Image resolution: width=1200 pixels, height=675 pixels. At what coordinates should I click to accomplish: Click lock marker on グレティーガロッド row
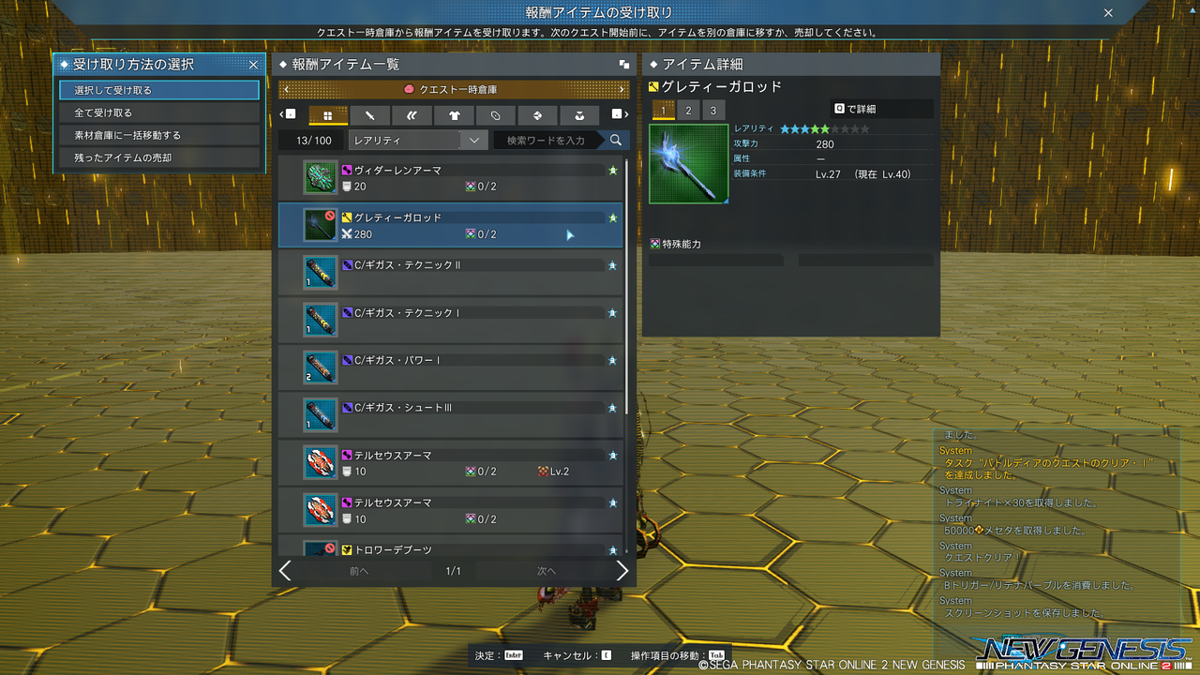(x=613, y=217)
